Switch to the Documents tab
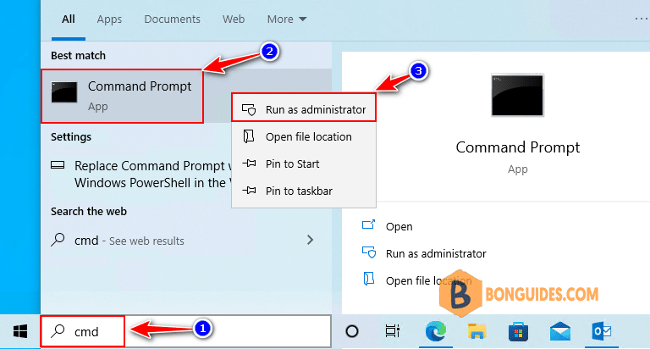The width and height of the screenshot is (650, 349). pos(172,19)
